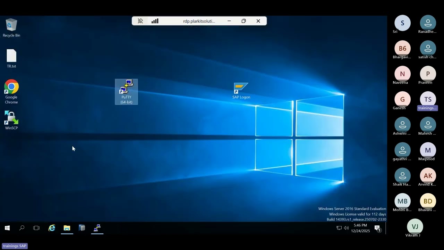Viewport: 444px width, 250px height.
Task: Open File Explorer from the taskbar
Action: (x=67, y=228)
